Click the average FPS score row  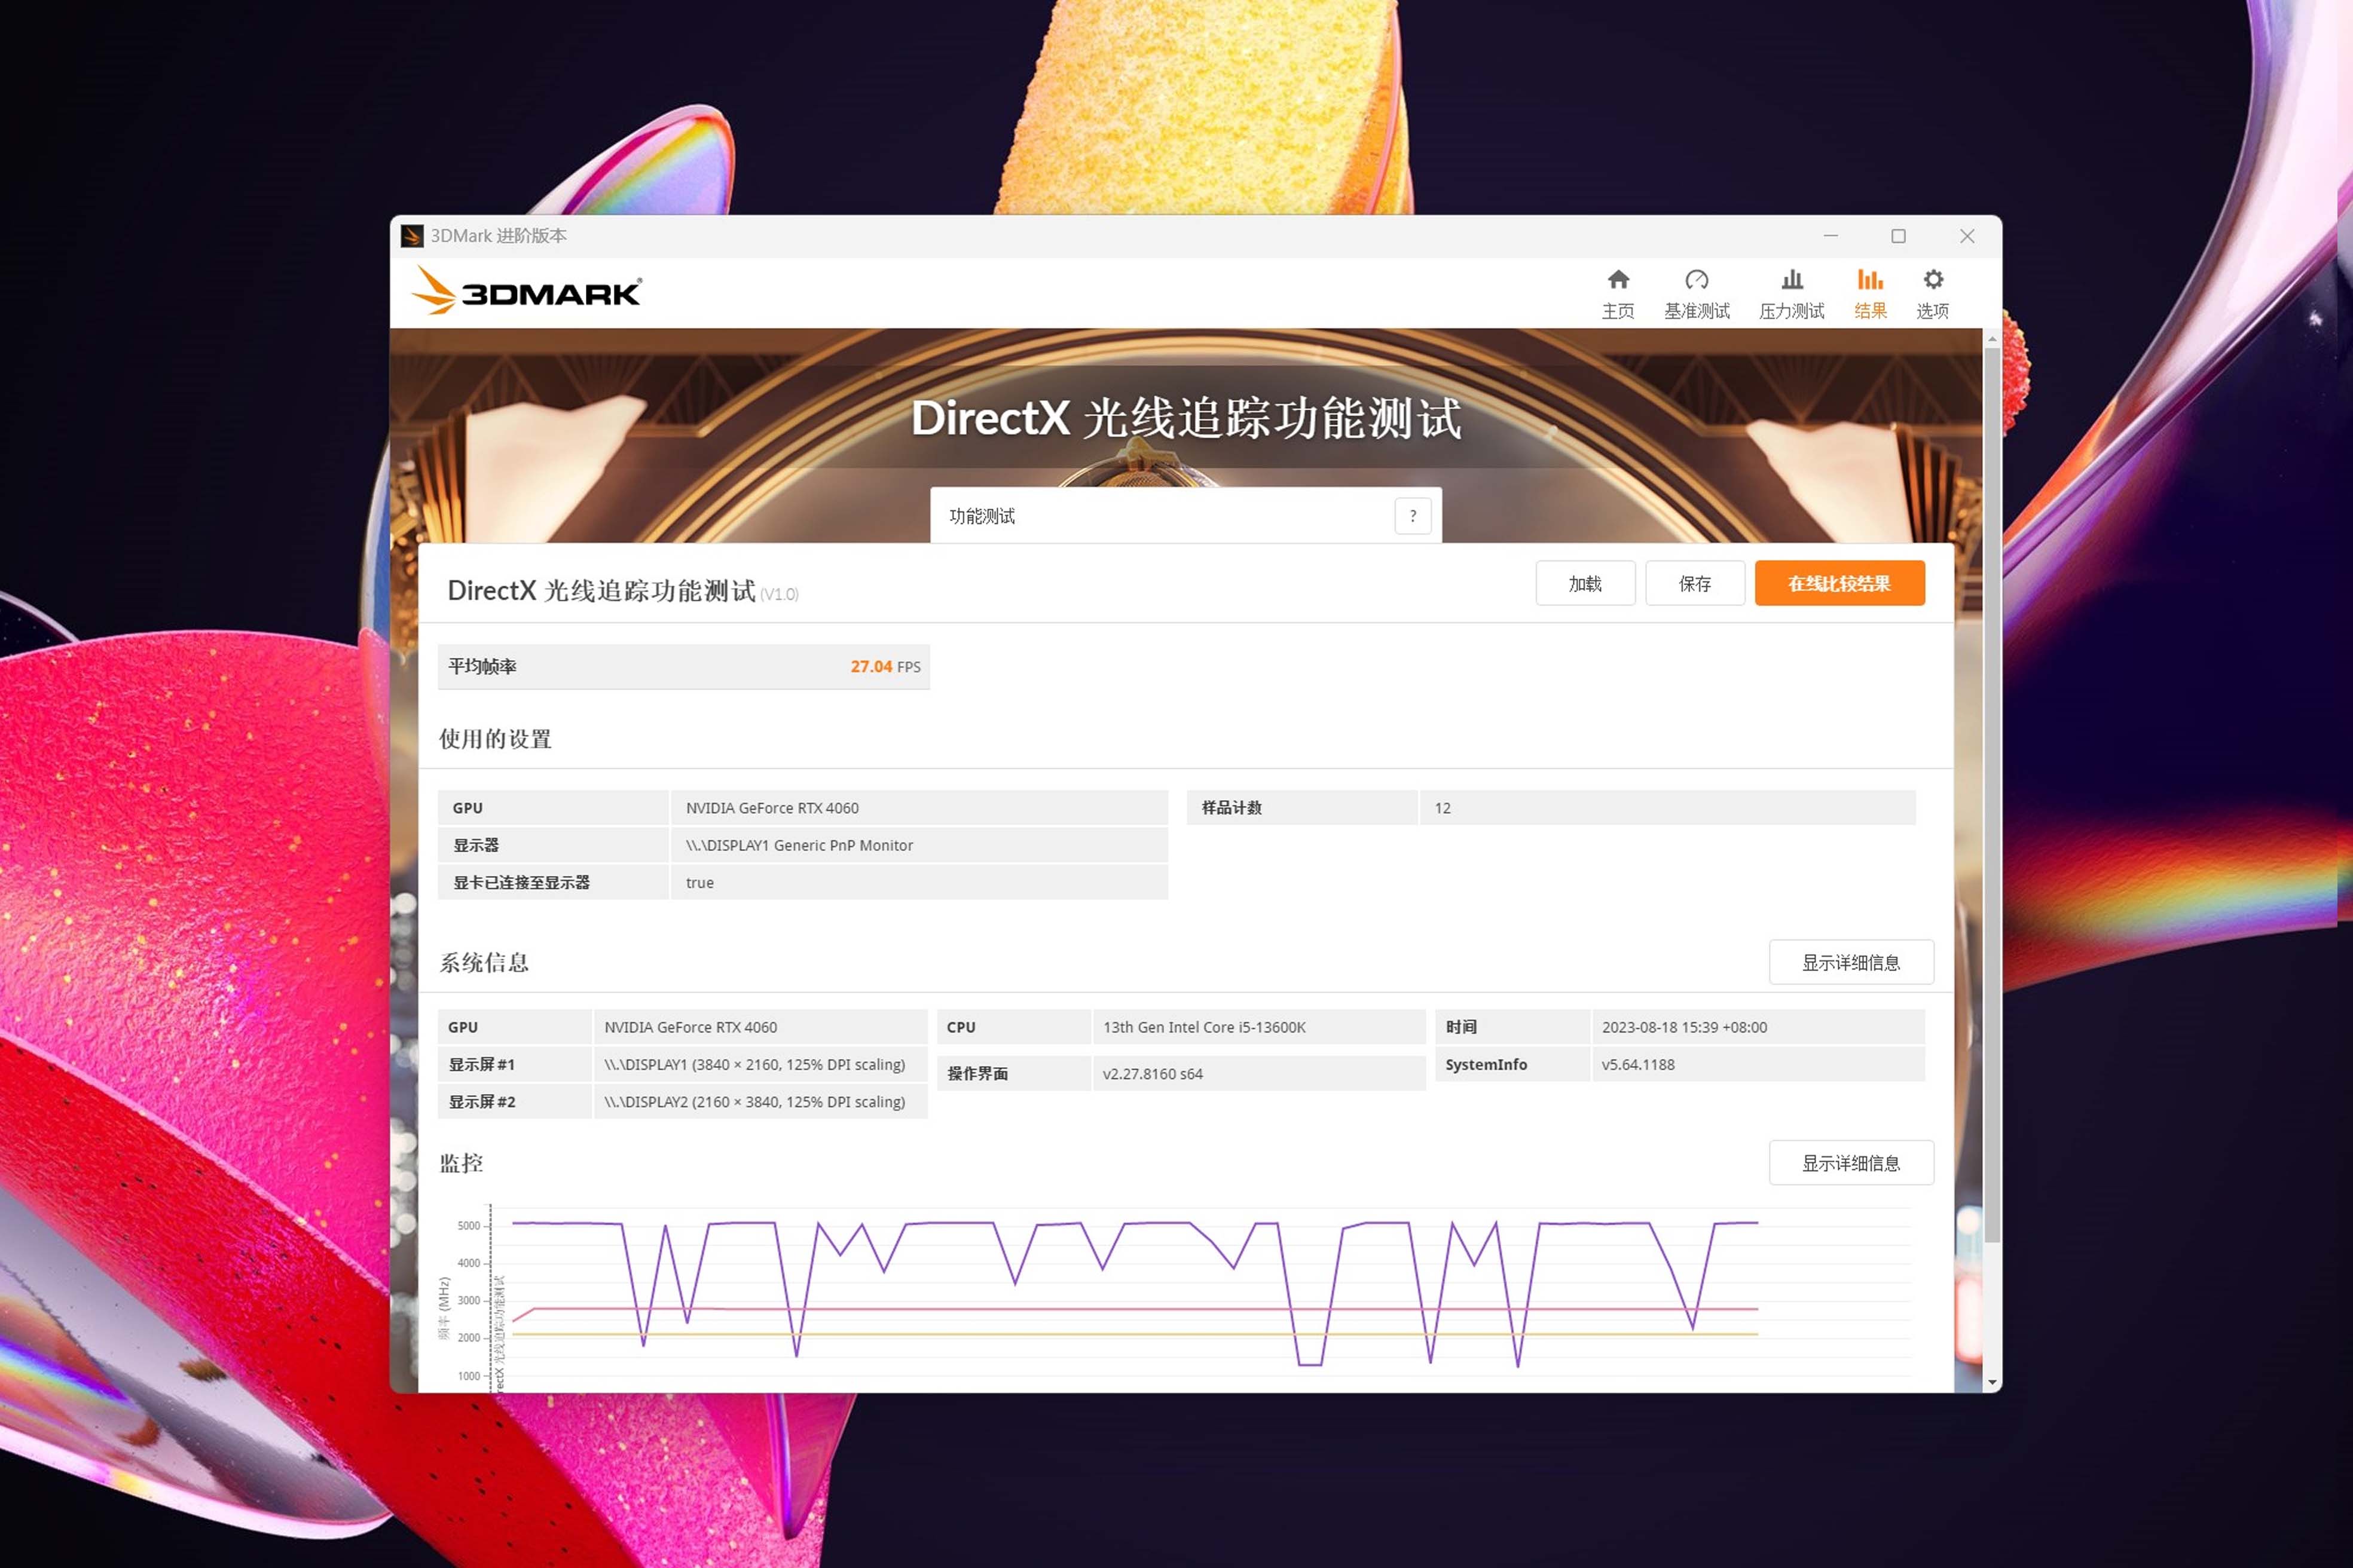[683, 666]
